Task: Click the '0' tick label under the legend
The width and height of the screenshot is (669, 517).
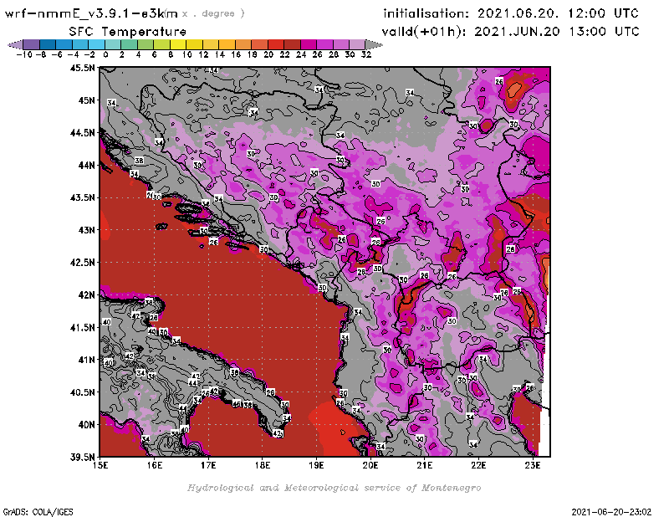Action: 106,54
